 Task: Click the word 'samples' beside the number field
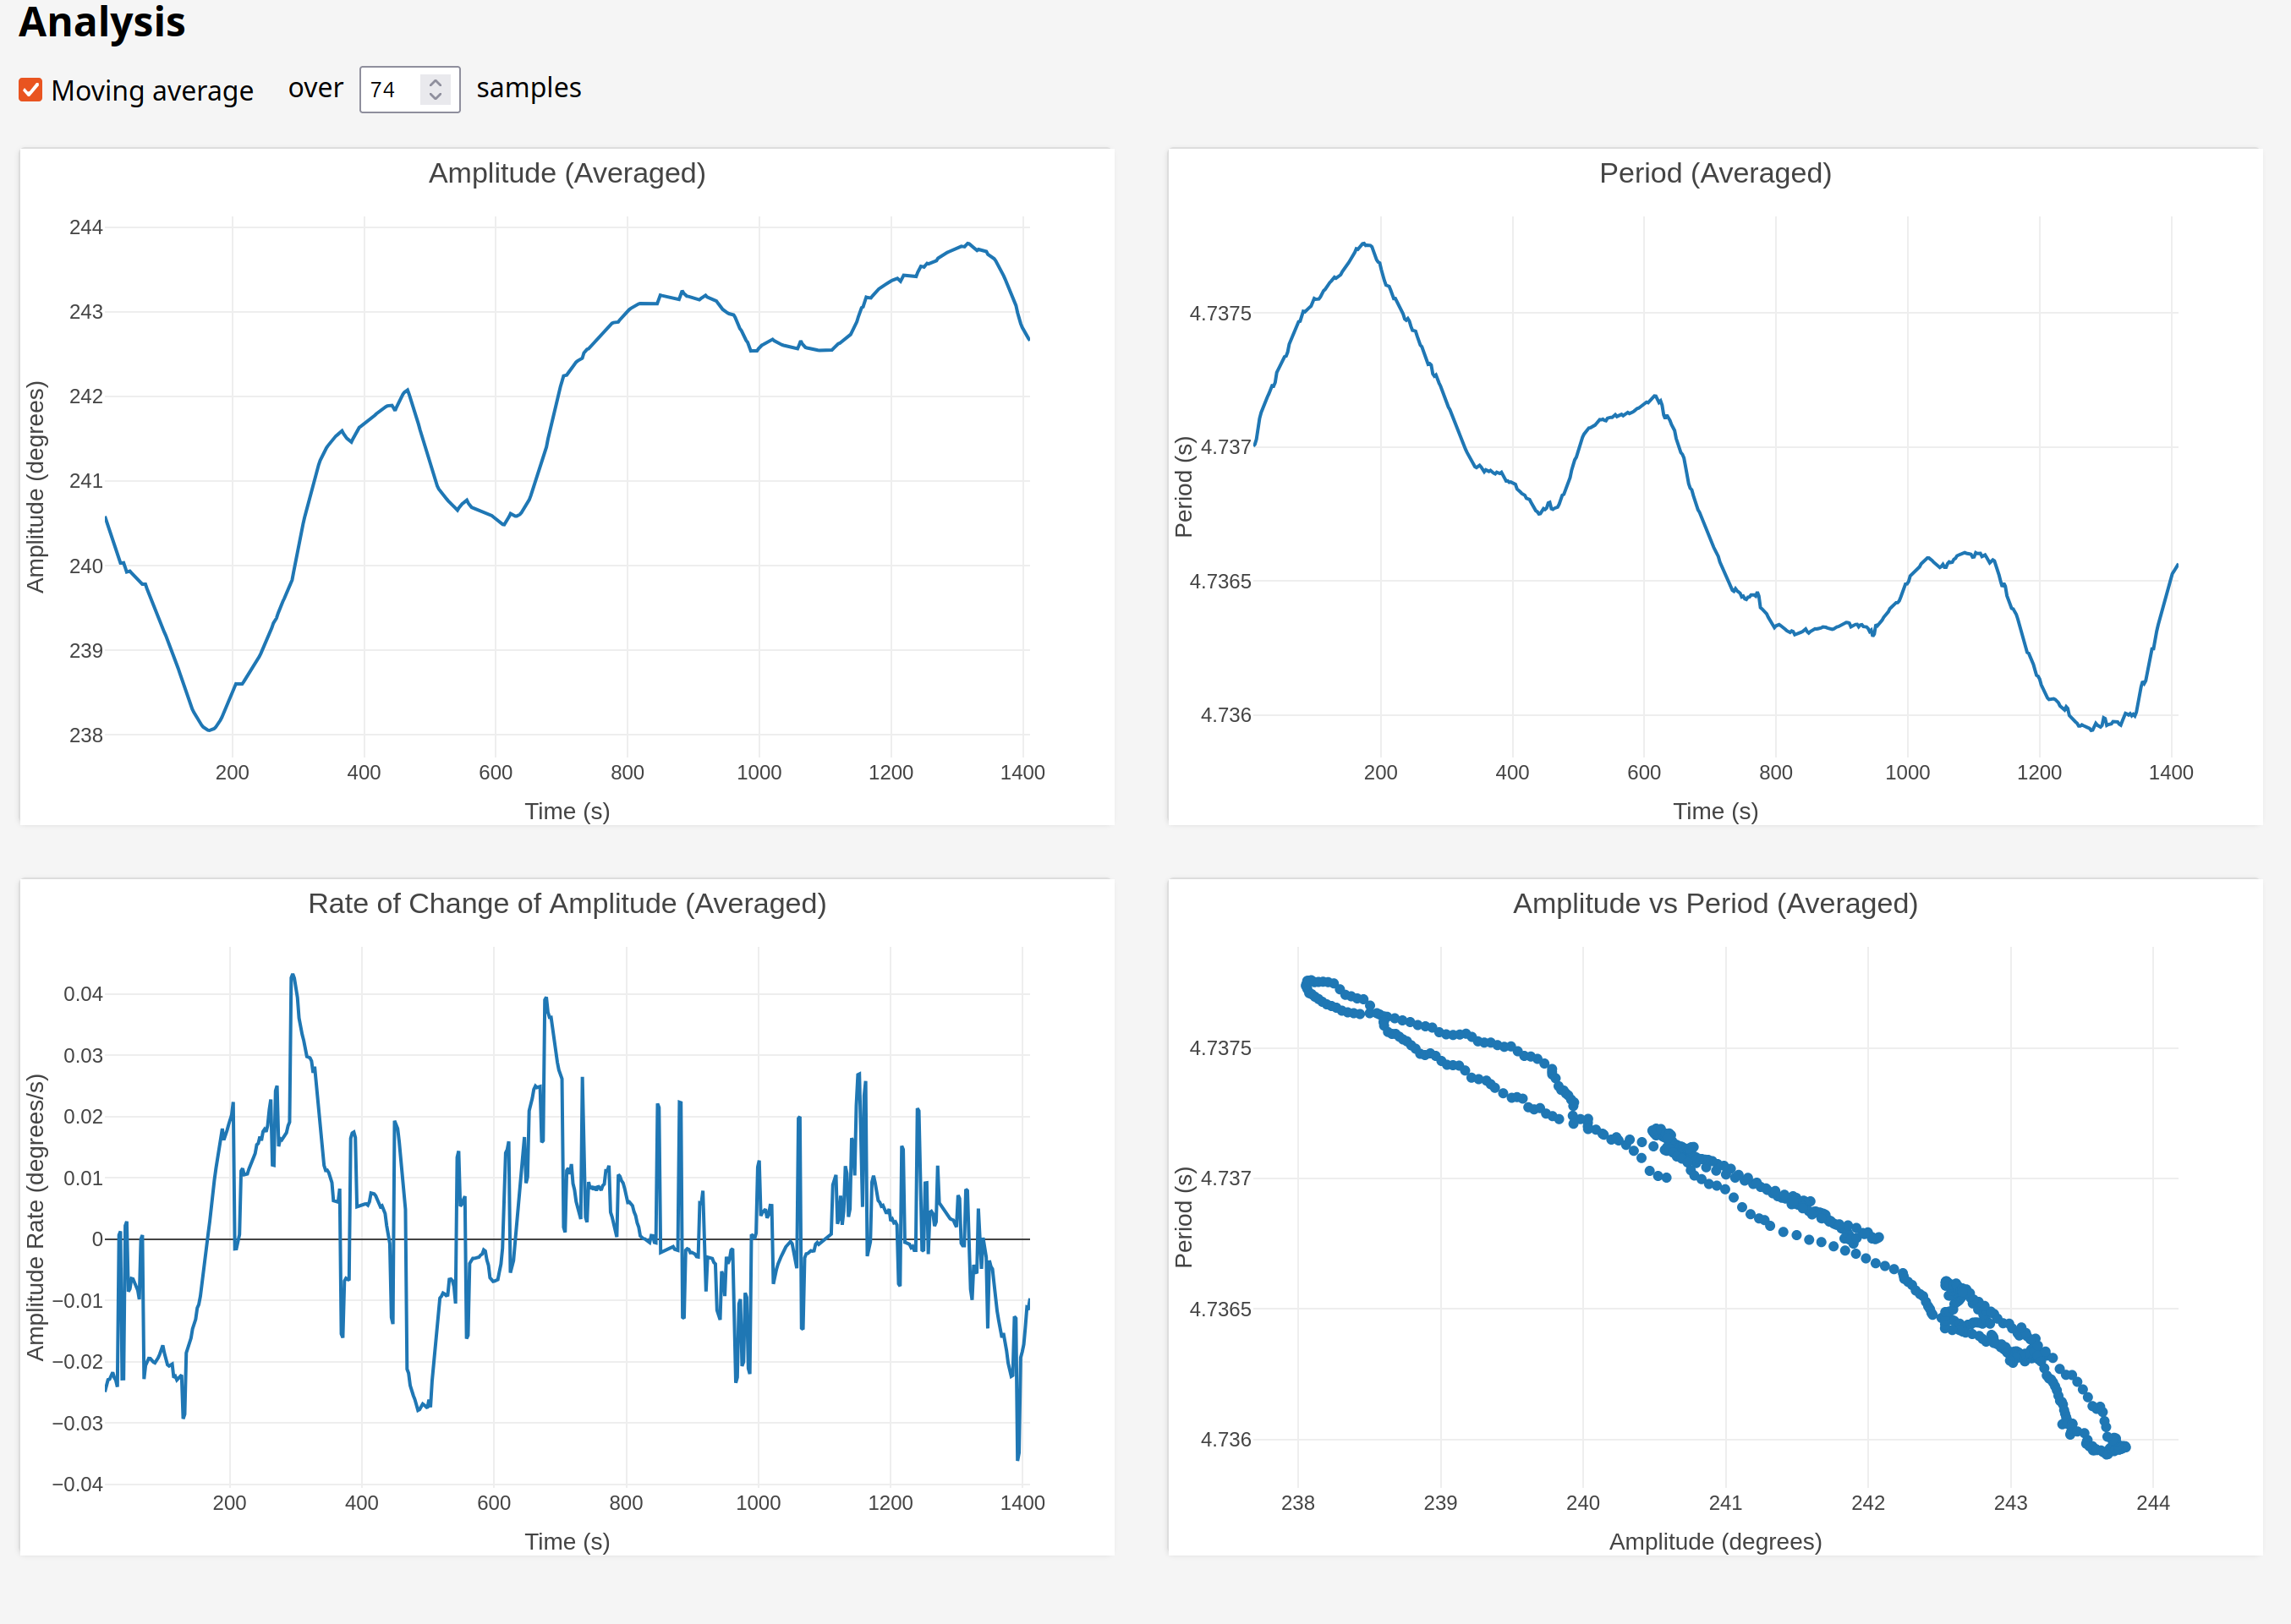(x=529, y=88)
